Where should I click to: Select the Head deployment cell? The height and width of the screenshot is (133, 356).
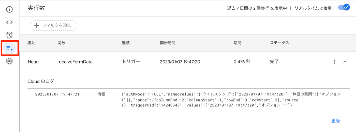tap(33, 62)
